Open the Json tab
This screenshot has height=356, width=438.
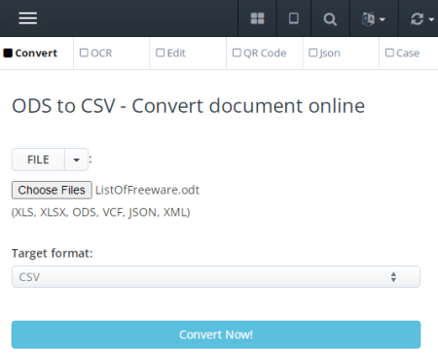[x=324, y=53]
